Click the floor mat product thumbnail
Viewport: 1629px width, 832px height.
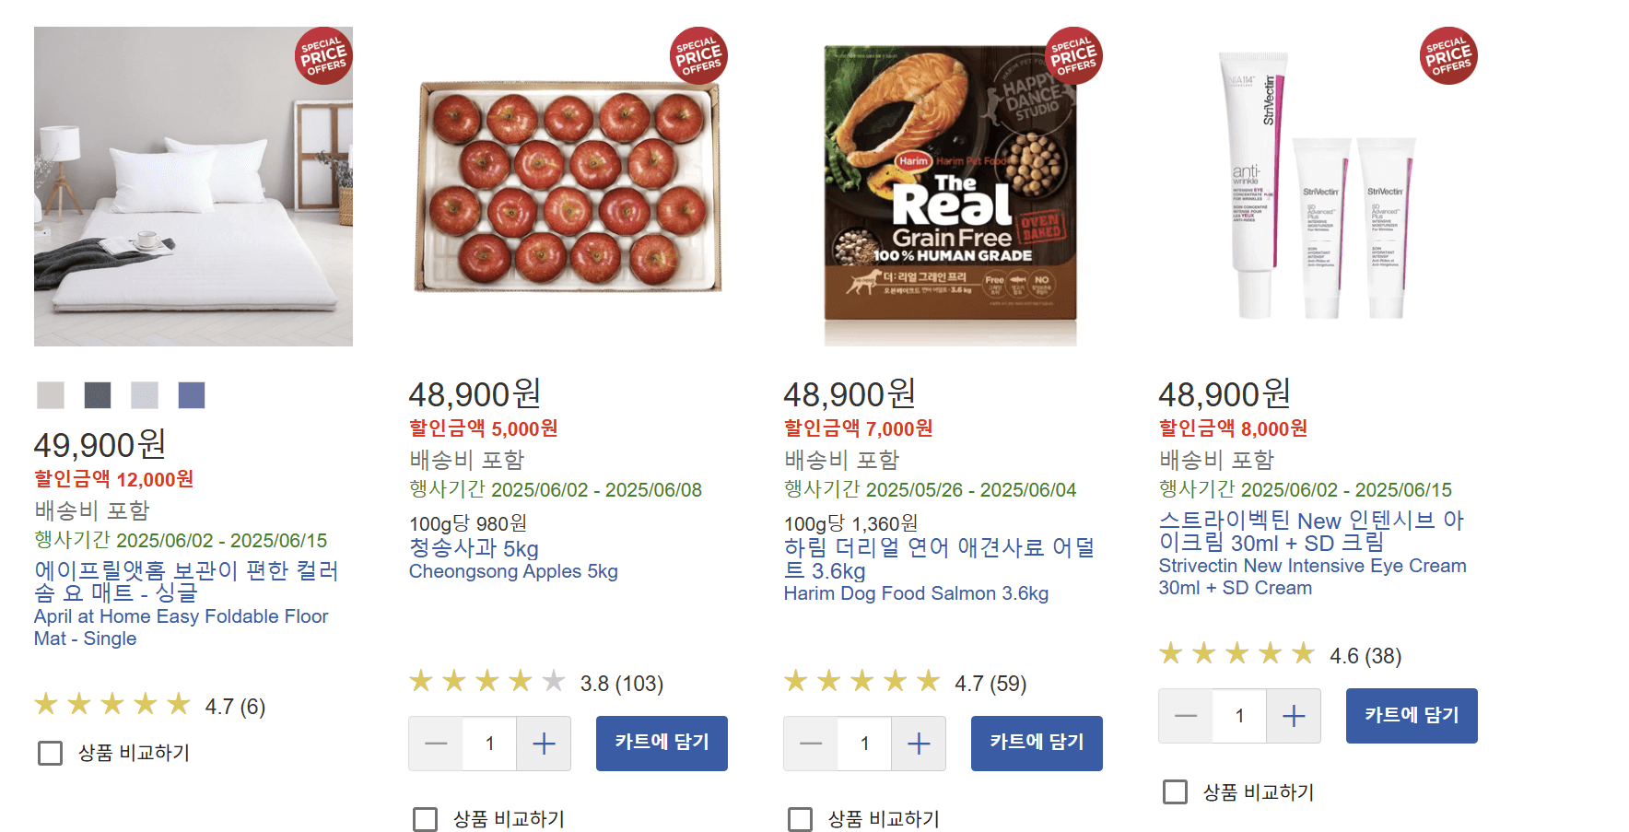[x=193, y=186]
